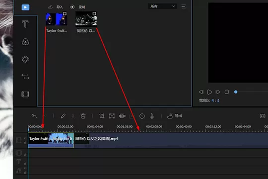This screenshot has height=179, width=268.
Task: Click the 录制 record button
Action: [x=77, y=7]
